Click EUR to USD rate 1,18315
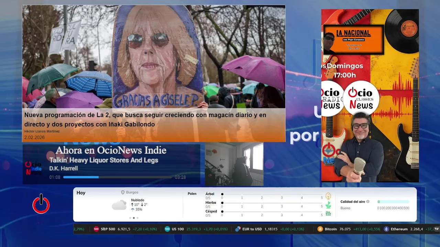Viewport: 440px width, 247px height. [271, 229]
